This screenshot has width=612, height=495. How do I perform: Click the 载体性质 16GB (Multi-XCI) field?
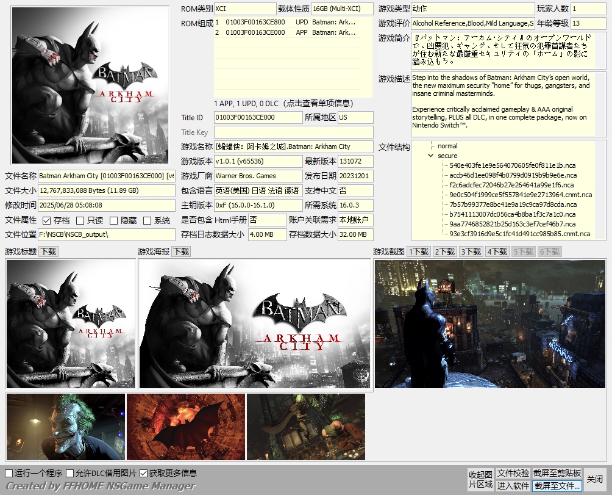coord(343,9)
